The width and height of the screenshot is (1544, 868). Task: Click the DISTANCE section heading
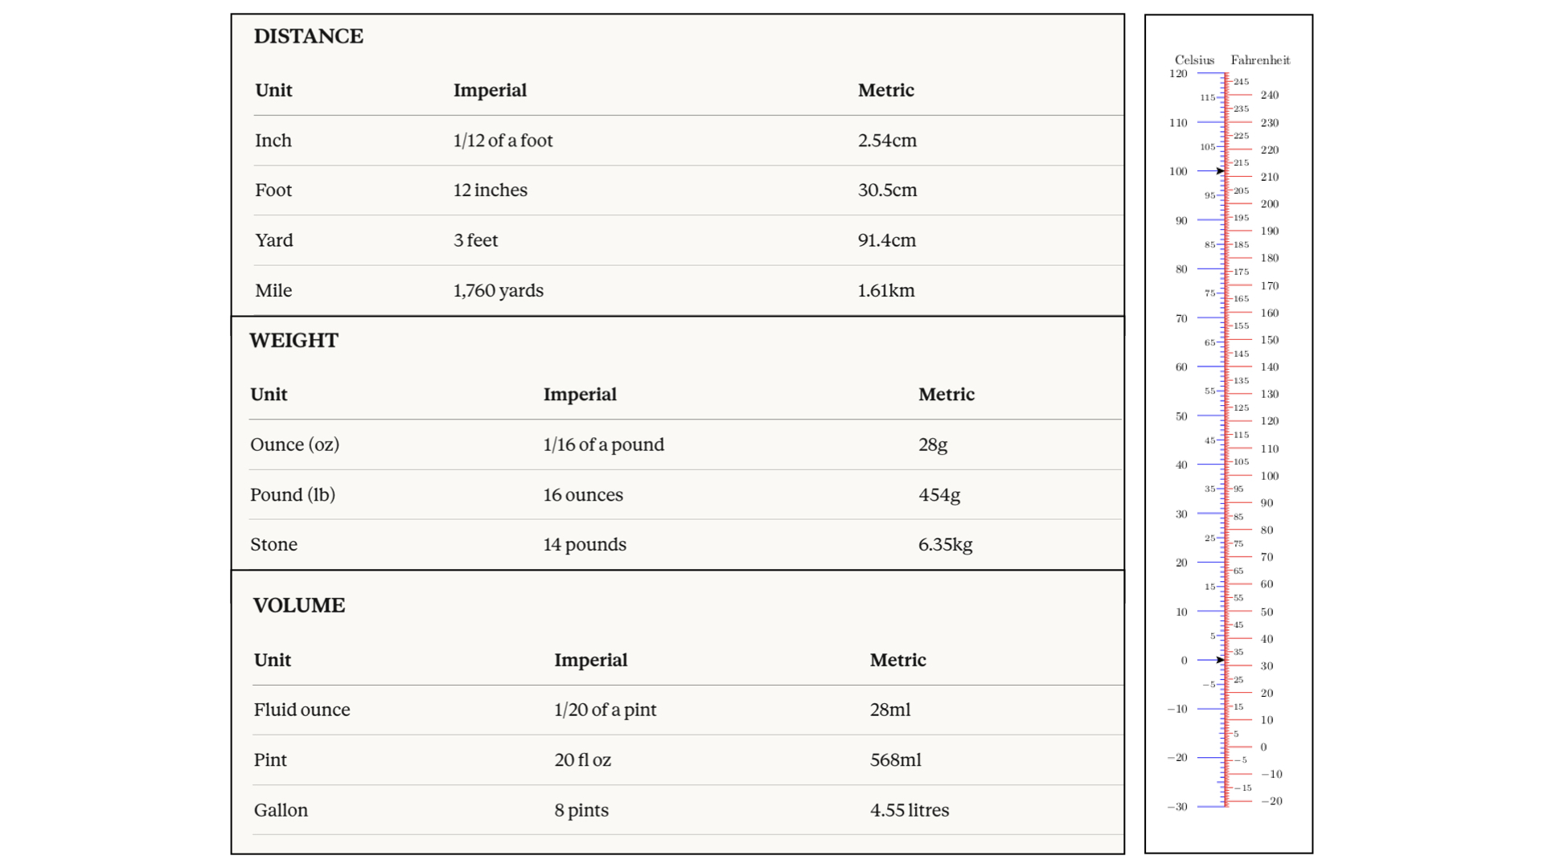click(x=309, y=36)
